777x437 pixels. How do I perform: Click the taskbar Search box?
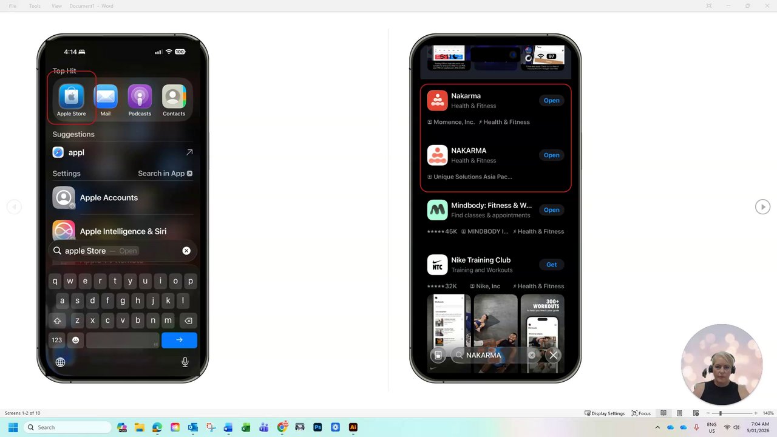pyautogui.click(x=68, y=427)
